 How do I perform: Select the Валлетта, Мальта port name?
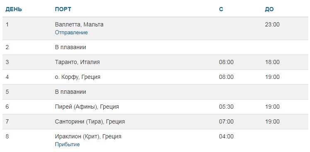click(79, 25)
